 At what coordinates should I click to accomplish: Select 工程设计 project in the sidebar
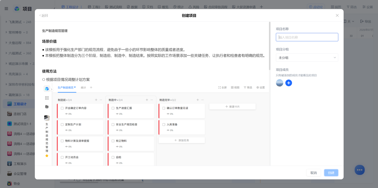(x=19, y=104)
